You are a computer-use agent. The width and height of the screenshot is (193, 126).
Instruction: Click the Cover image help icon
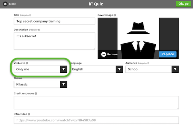click(115, 15)
